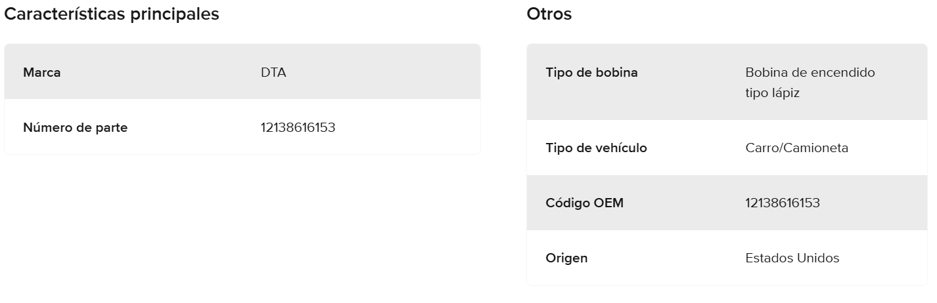Select the value beside "Número de parte"
Image resolution: width=937 pixels, height=303 pixels.
tap(298, 128)
